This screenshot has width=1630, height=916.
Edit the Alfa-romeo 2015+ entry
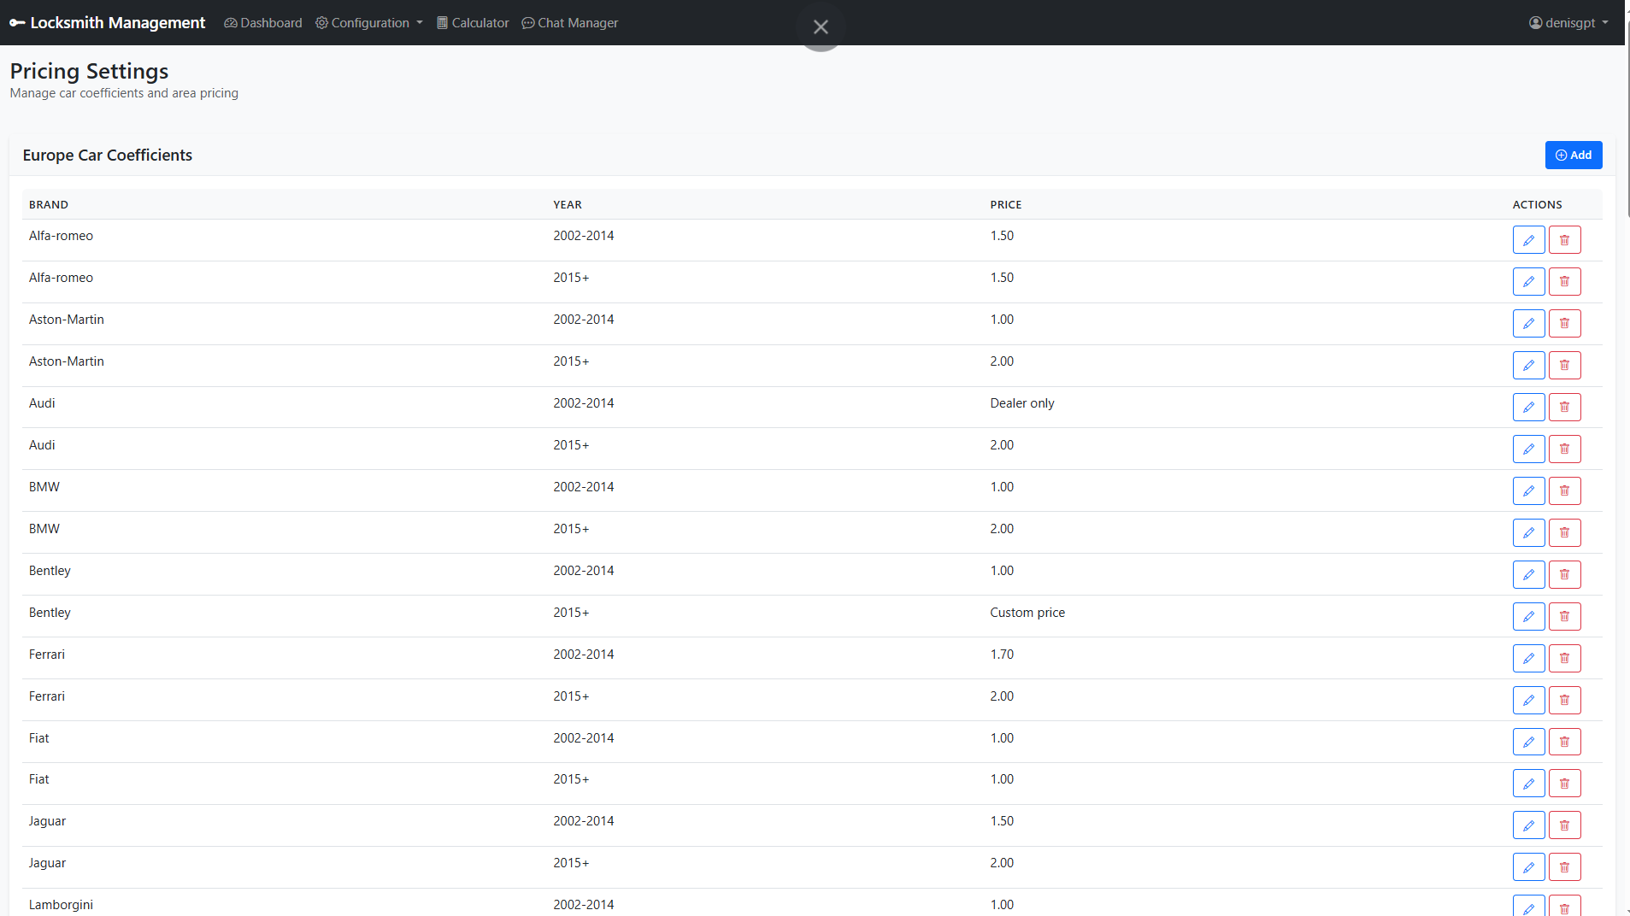(1528, 282)
